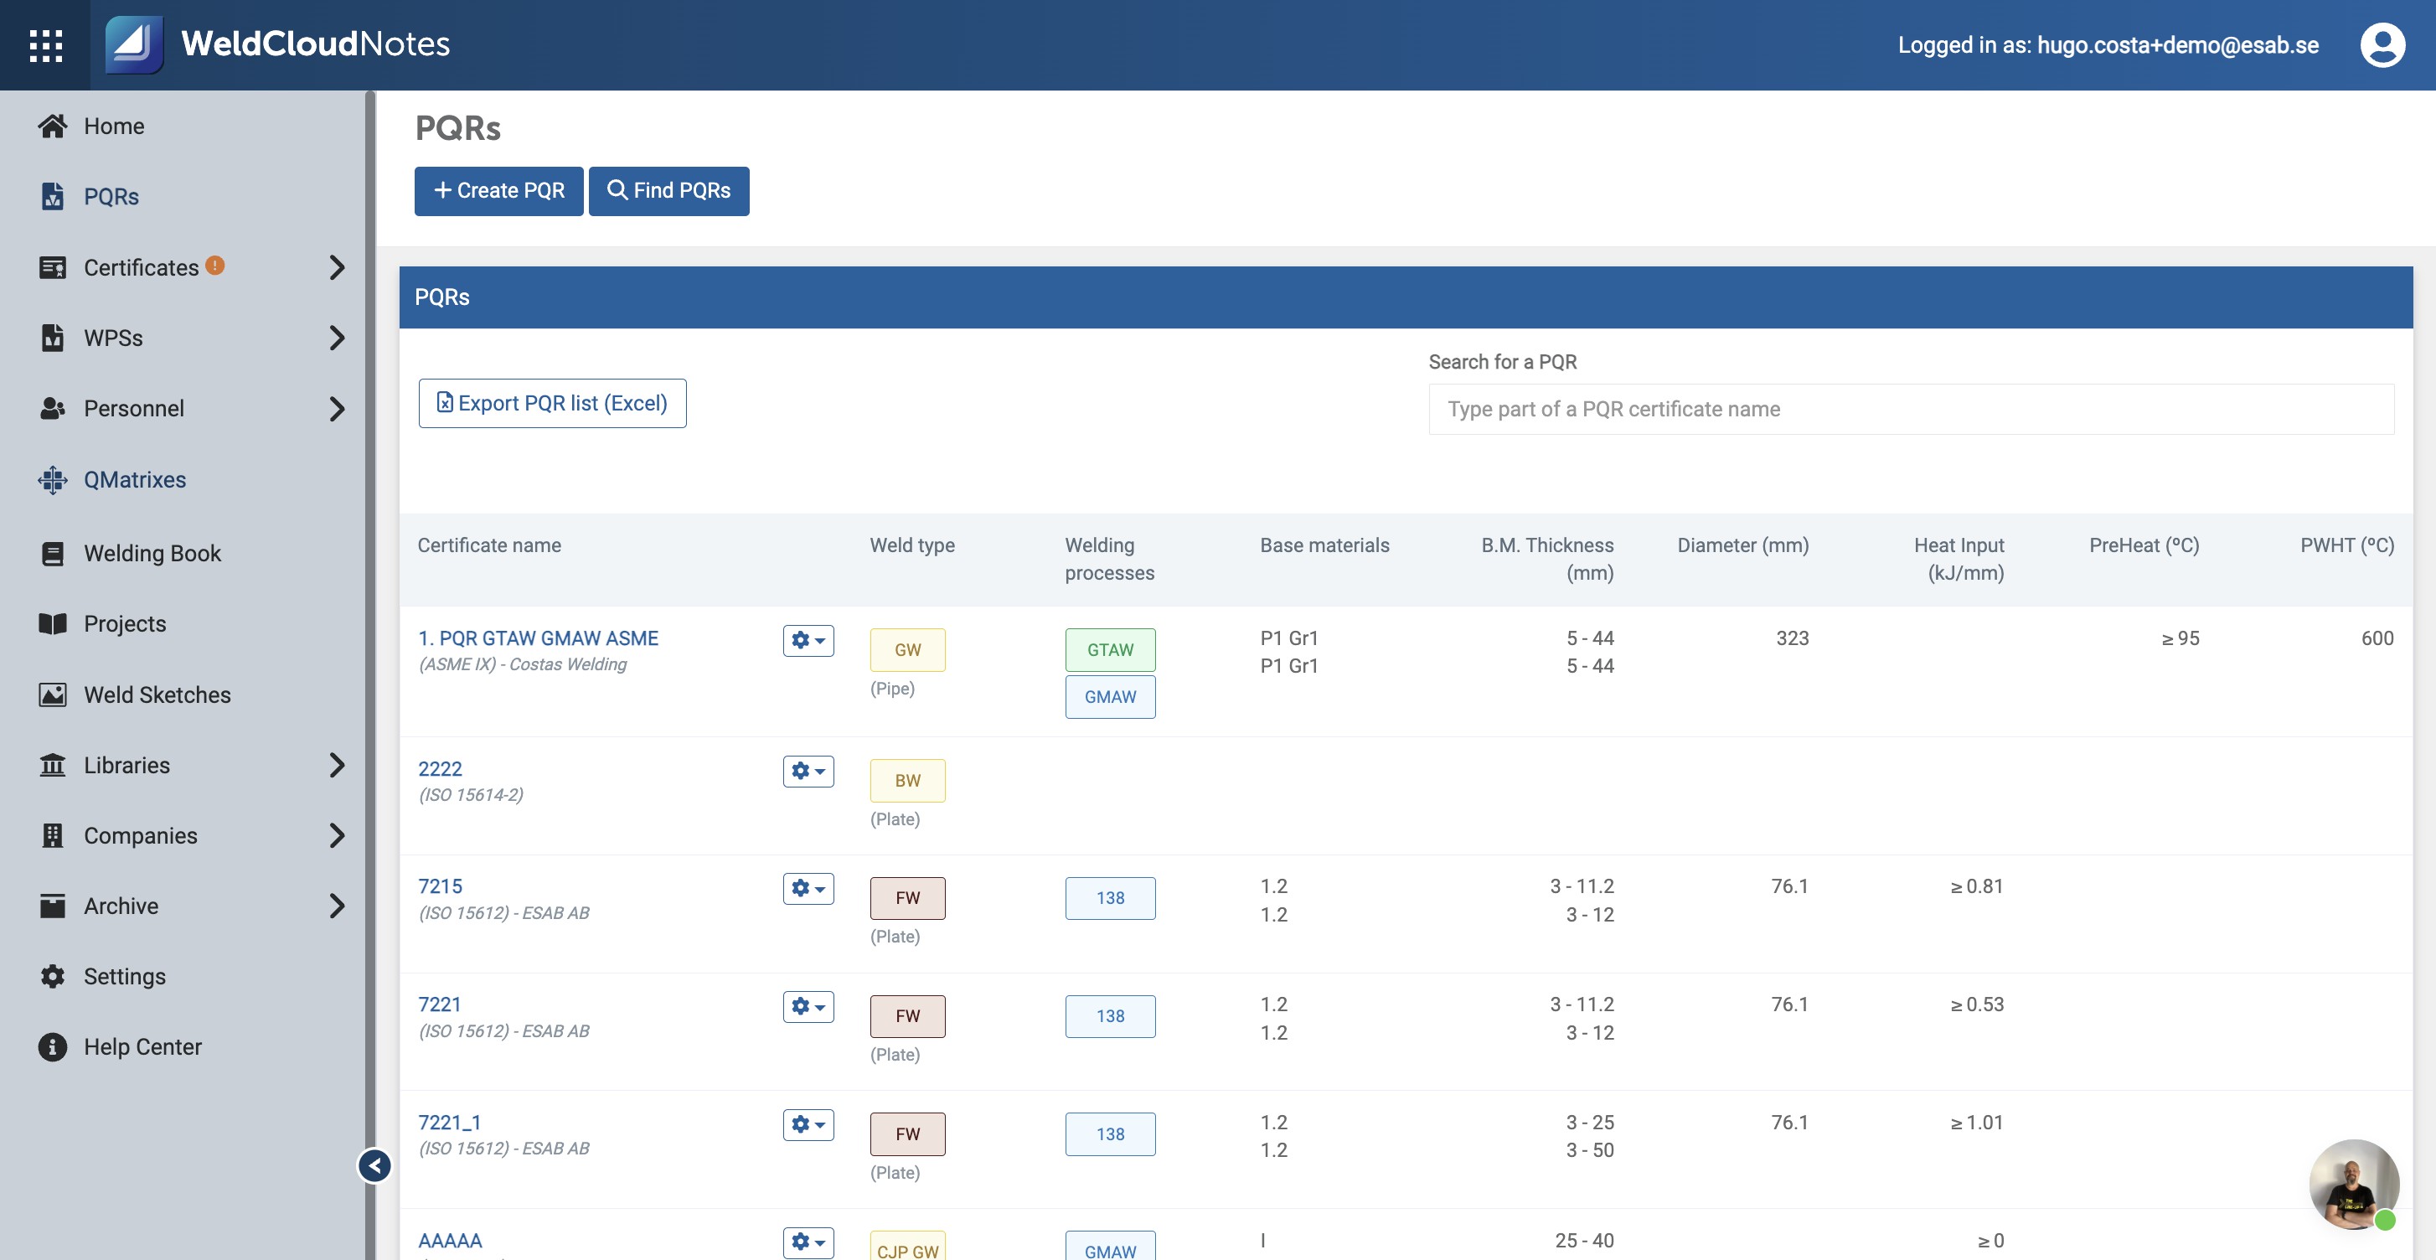
Task: Open gear dropdown for PQR AAAAA
Action: click(x=808, y=1242)
